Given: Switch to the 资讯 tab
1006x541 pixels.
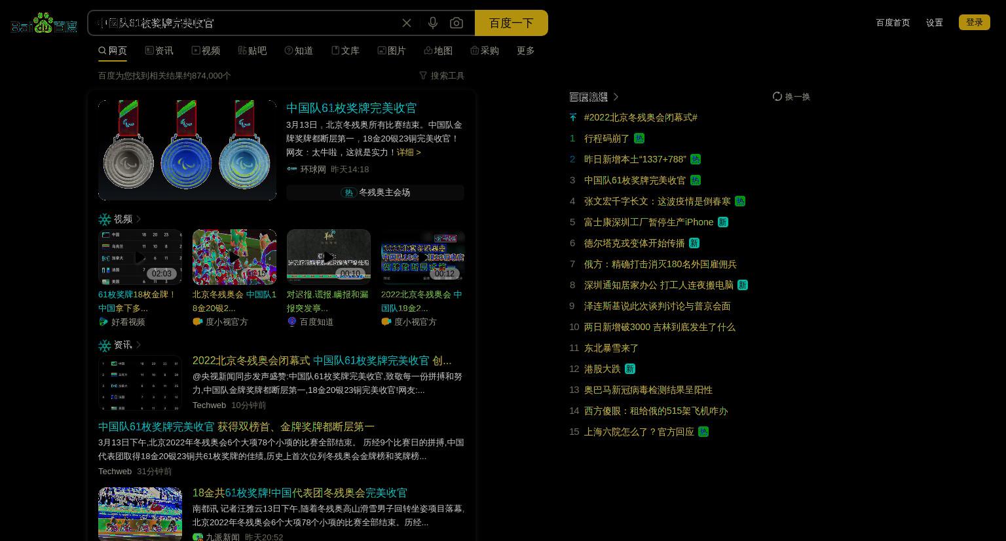Looking at the screenshot, I should coord(159,50).
